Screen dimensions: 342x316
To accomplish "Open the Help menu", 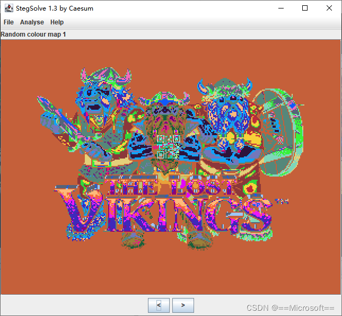I will (57, 22).
